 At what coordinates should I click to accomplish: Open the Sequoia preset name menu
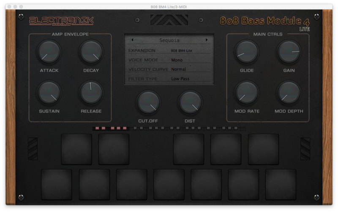169,40
